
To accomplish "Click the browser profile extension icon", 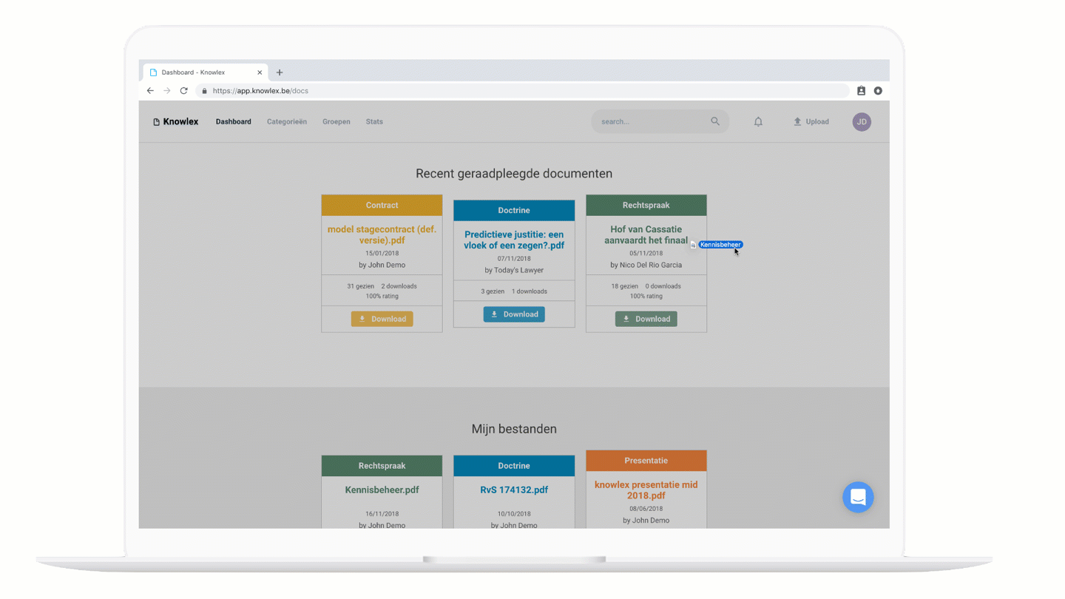I will pyautogui.click(x=861, y=91).
